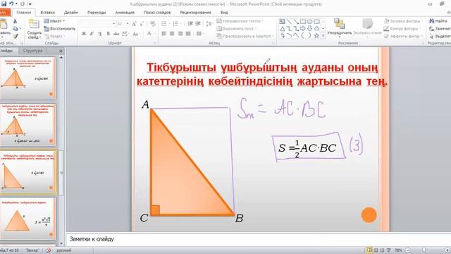
Task: Increase the font size
Action: pos(134,24)
